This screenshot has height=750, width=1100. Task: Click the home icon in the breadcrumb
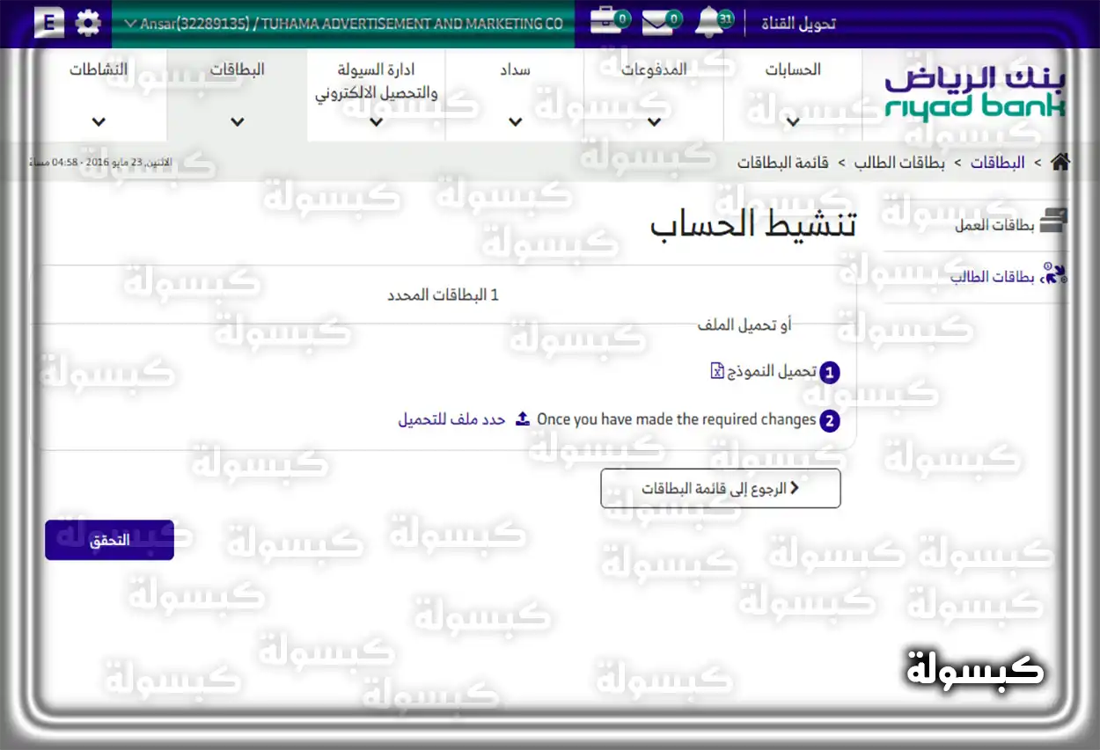pyautogui.click(x=1061, y=161)
